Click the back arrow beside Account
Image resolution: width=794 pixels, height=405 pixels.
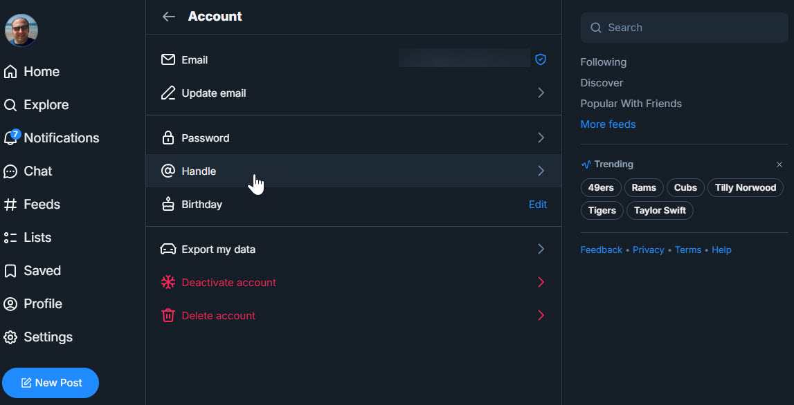168,17
